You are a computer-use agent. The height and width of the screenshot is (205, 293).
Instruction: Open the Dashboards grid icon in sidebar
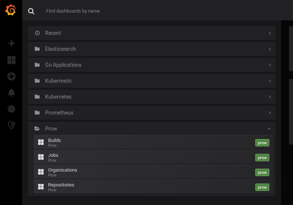click(11, 60)
